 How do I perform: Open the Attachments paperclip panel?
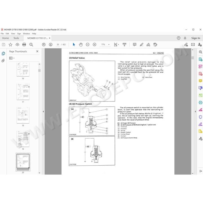coord(3,61)
